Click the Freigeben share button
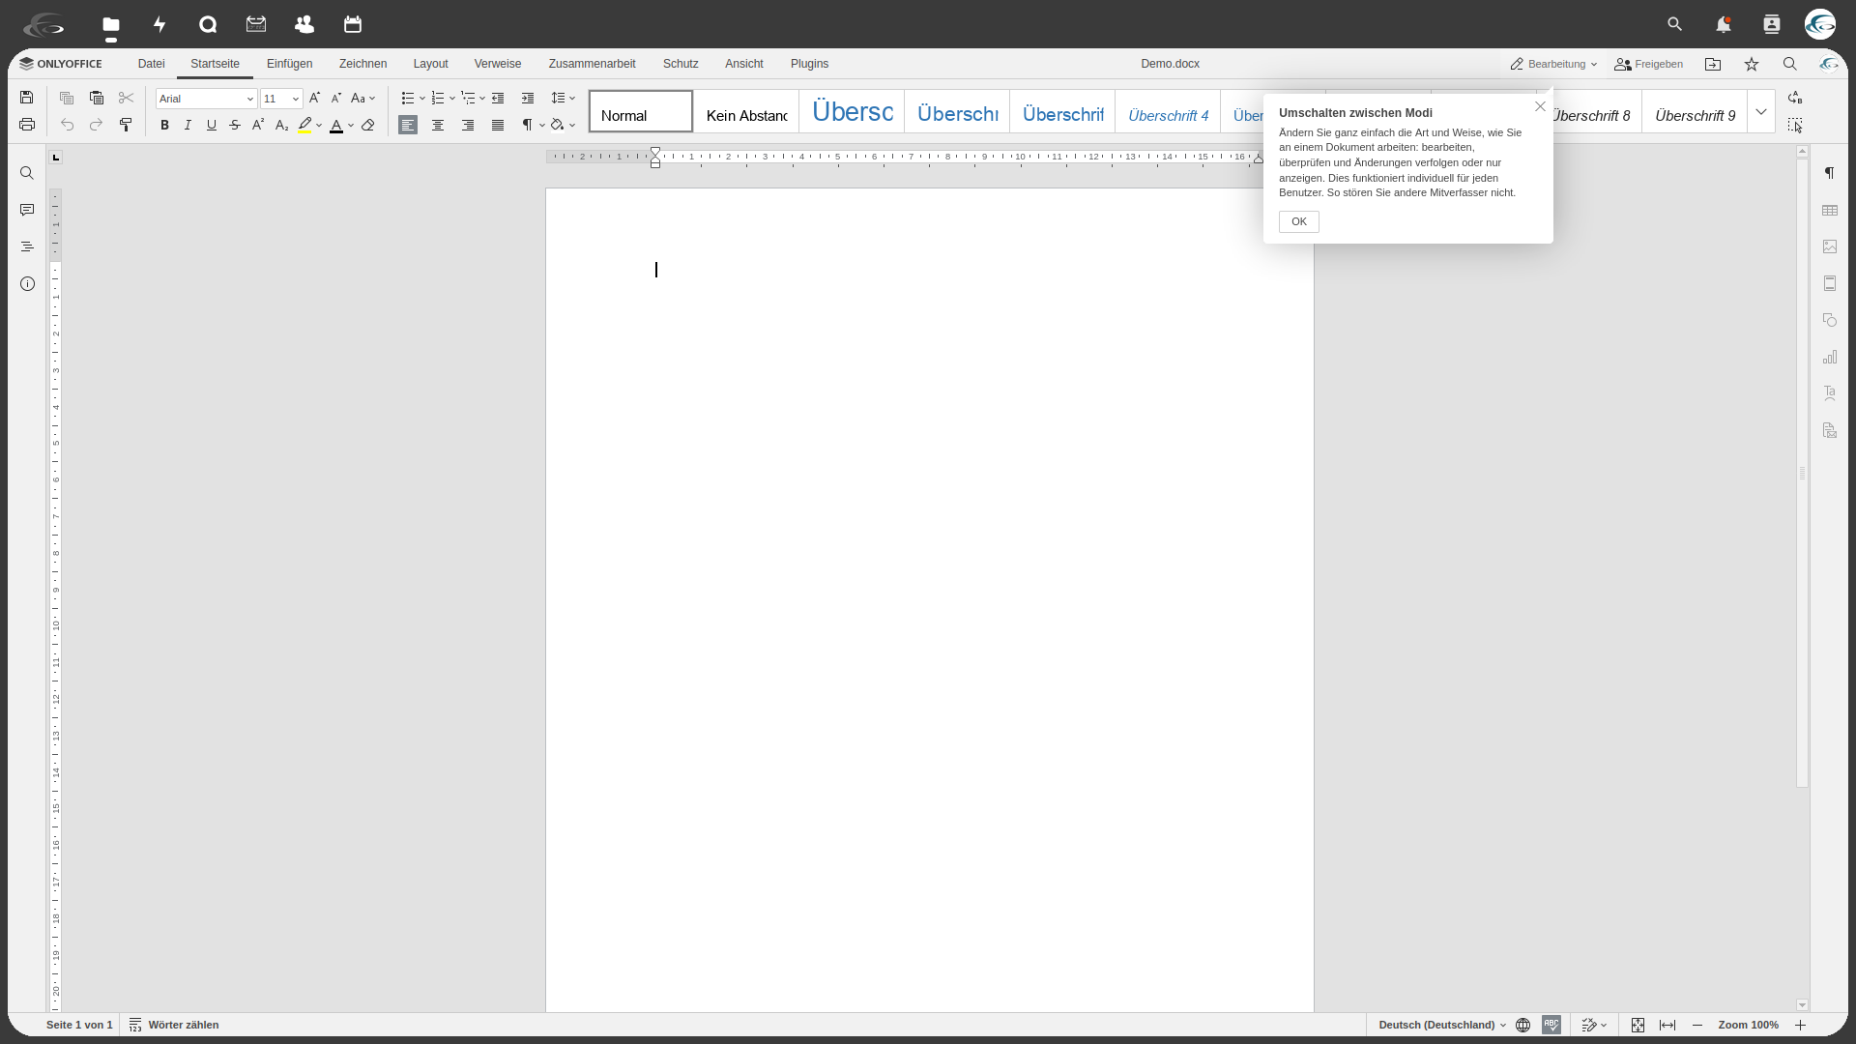The width and height of the screenshot is (1856, 1044). tap(1648, 64)
